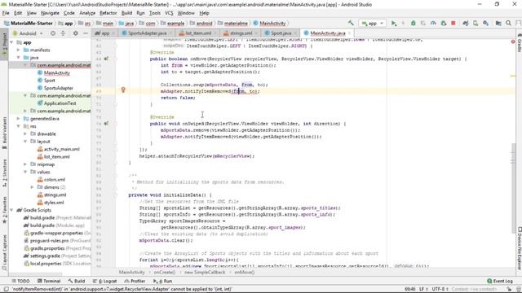Select SportsAdapter in project tree
Viewport: 522px width, 293px height.
(x=58, y=88)
